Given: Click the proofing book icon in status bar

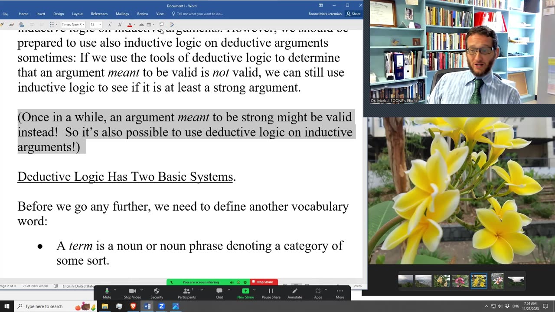Looking at the screenshot, I should pos(55,286).
